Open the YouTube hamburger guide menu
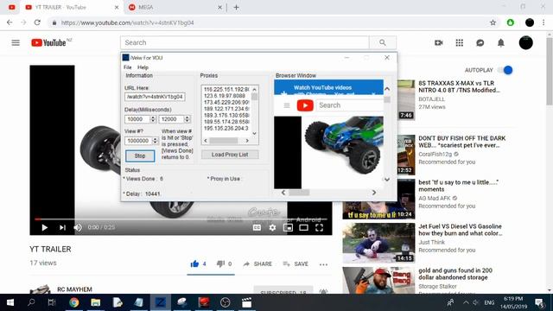553x311 pixels. (16, 42)
